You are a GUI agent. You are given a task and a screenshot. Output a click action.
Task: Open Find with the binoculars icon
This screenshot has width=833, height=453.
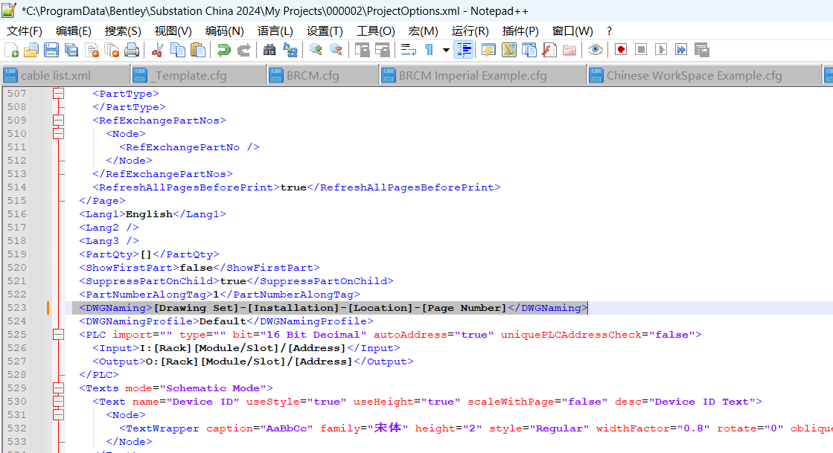click(269, 50)
